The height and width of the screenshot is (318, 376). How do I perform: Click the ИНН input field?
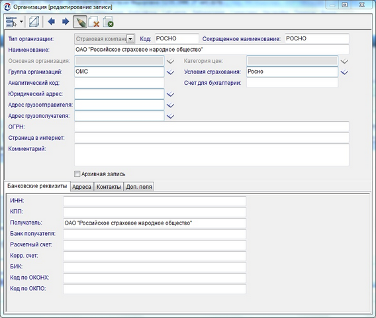155,201
